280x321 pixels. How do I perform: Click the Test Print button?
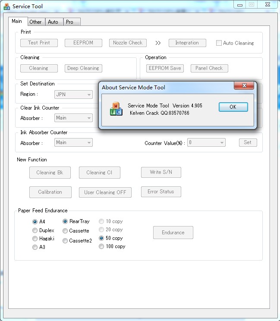[39, 43]
